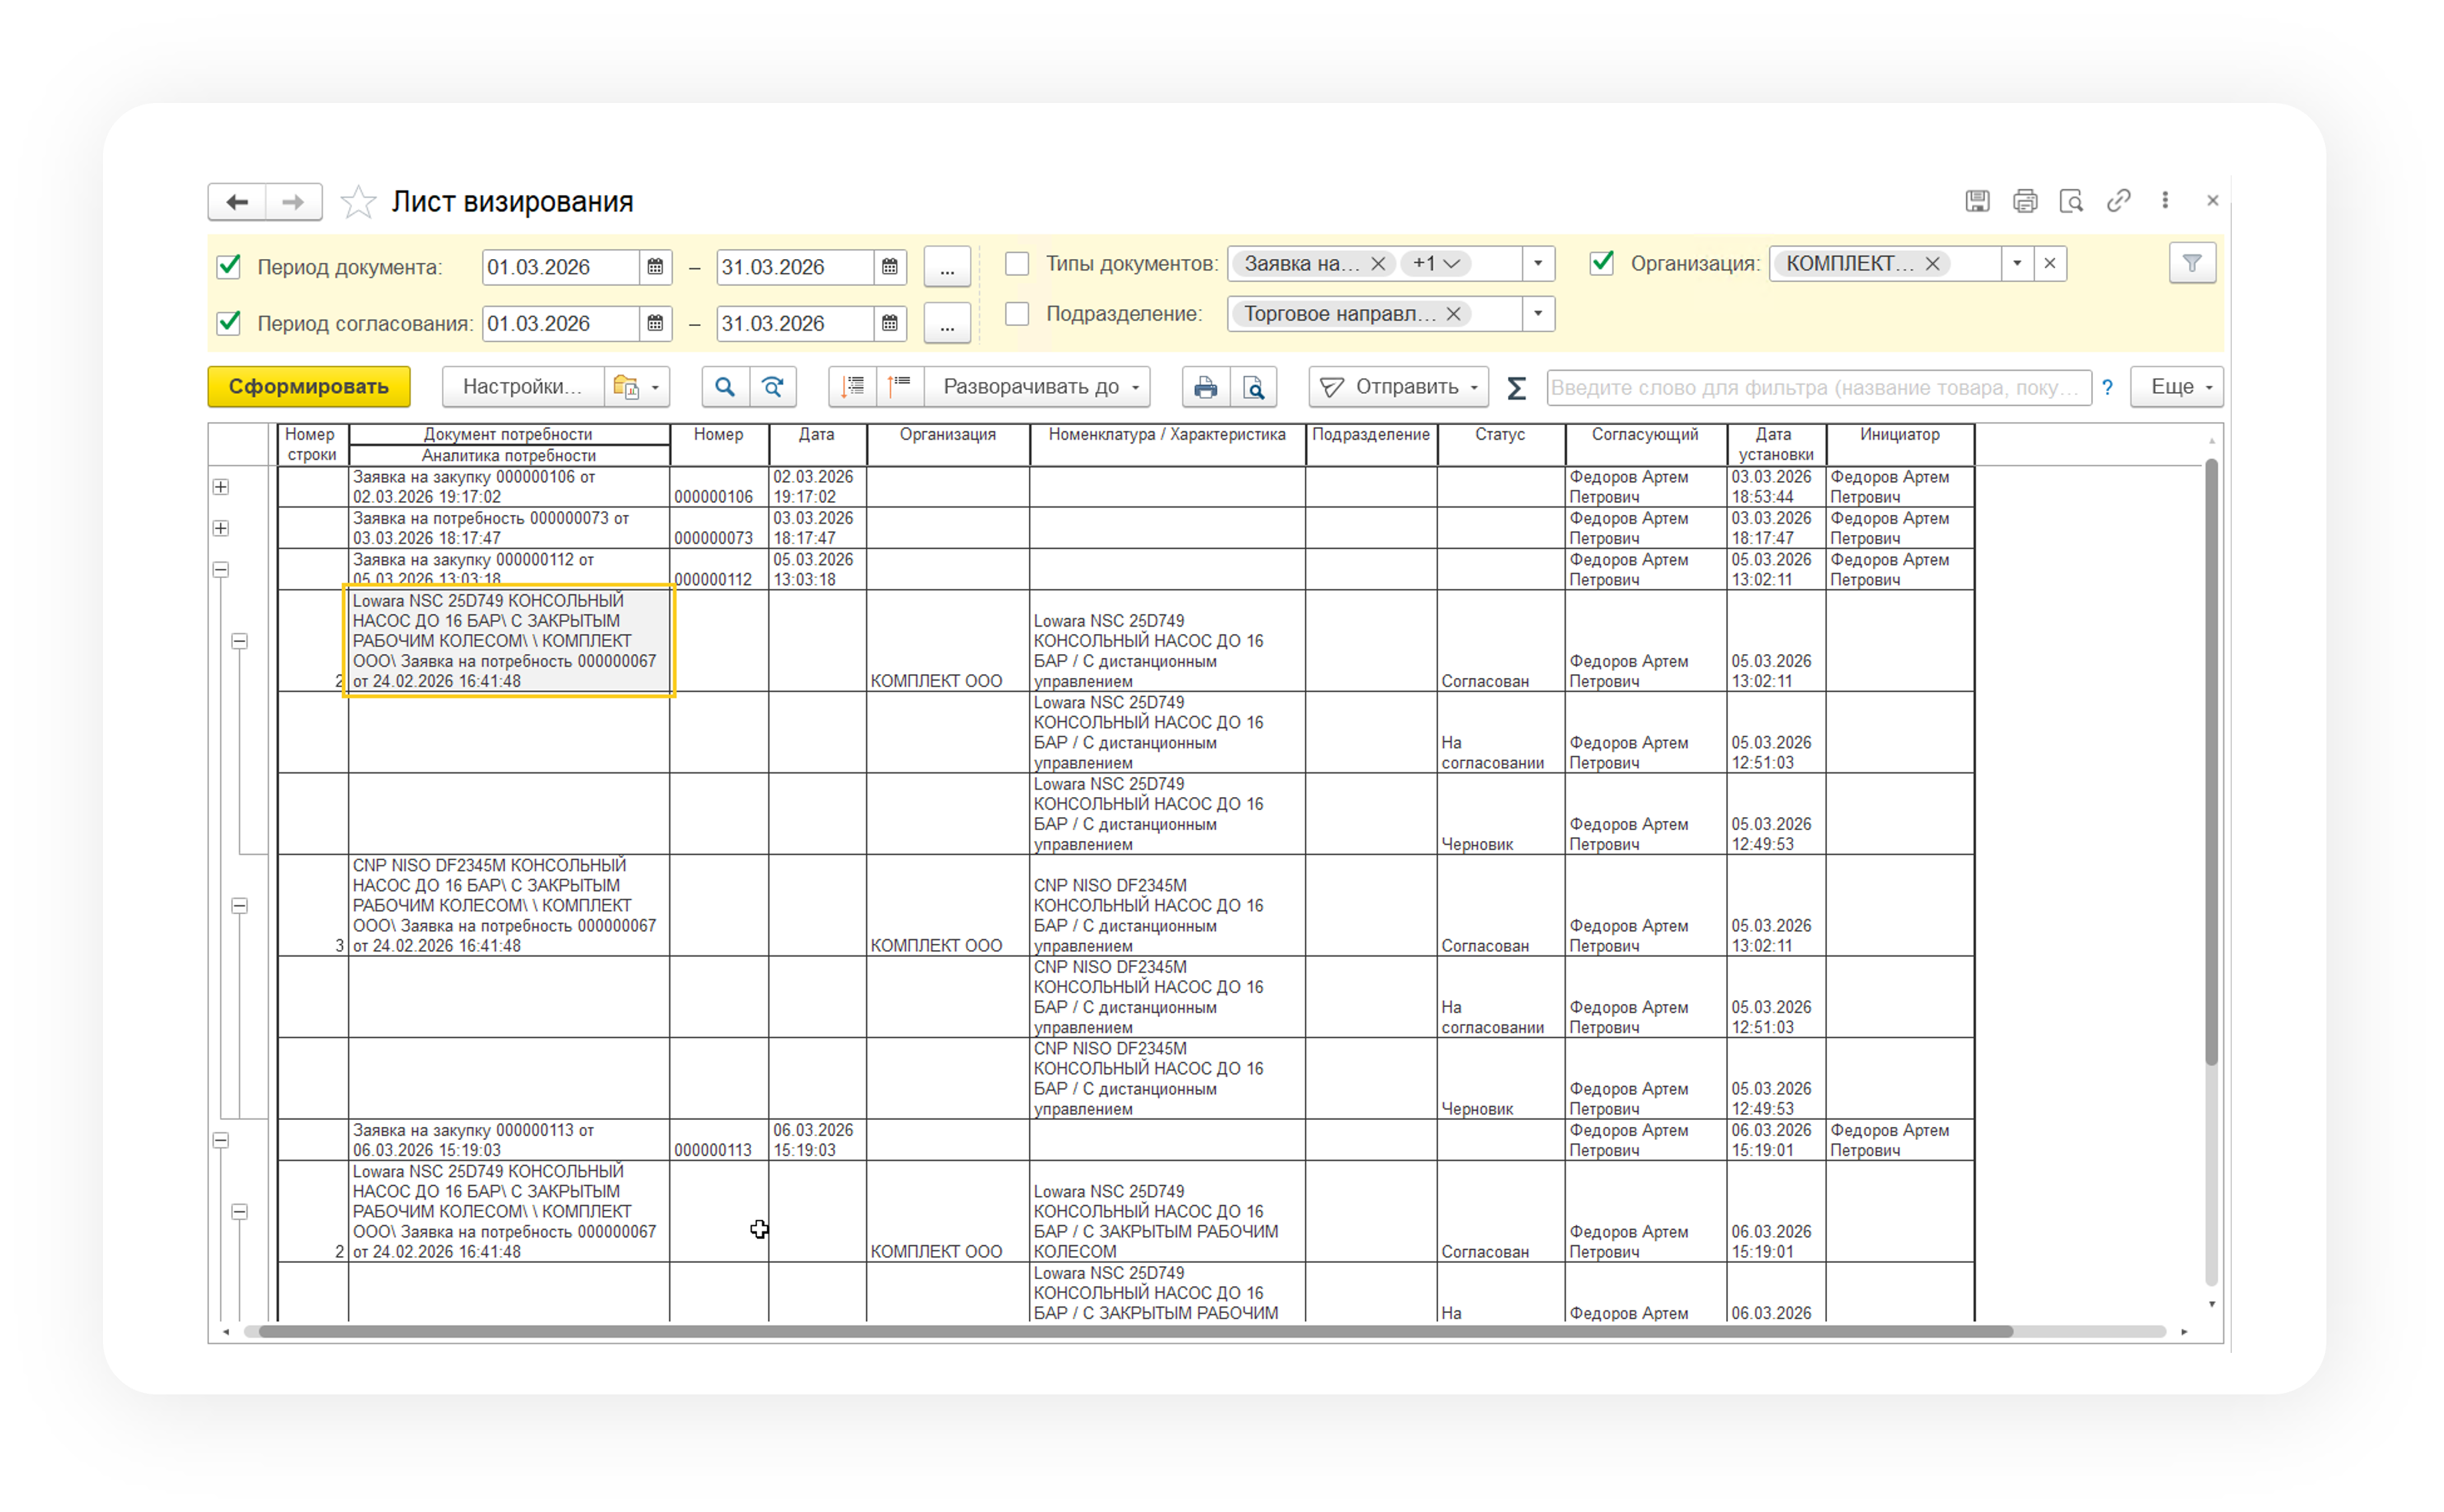Enable Подразделение checkbox
Viewport: 2444px width, 1512px height.
pos(1017,314)
